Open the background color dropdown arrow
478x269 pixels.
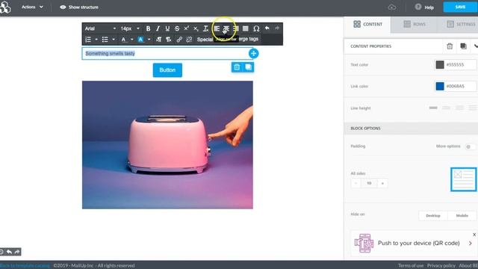[x=149, y=40]
